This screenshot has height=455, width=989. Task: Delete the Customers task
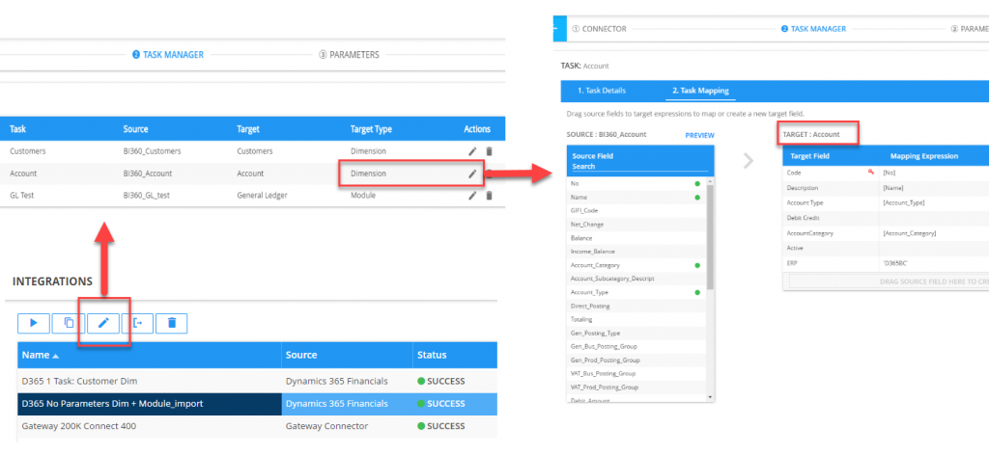[489, 151]
